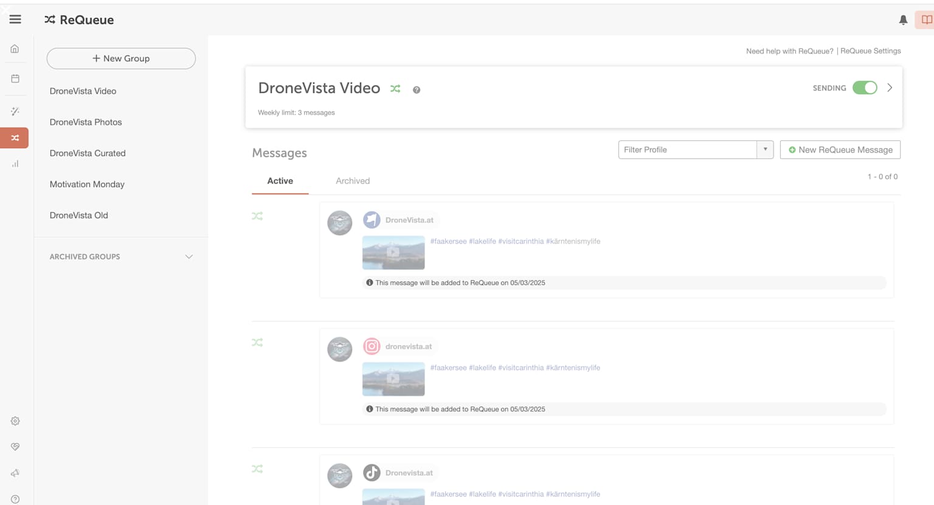Viewport: 934px width, 505px height.
Task: Open the Filter Profile dropdown arrow
Action: click(x=765, y=149)
